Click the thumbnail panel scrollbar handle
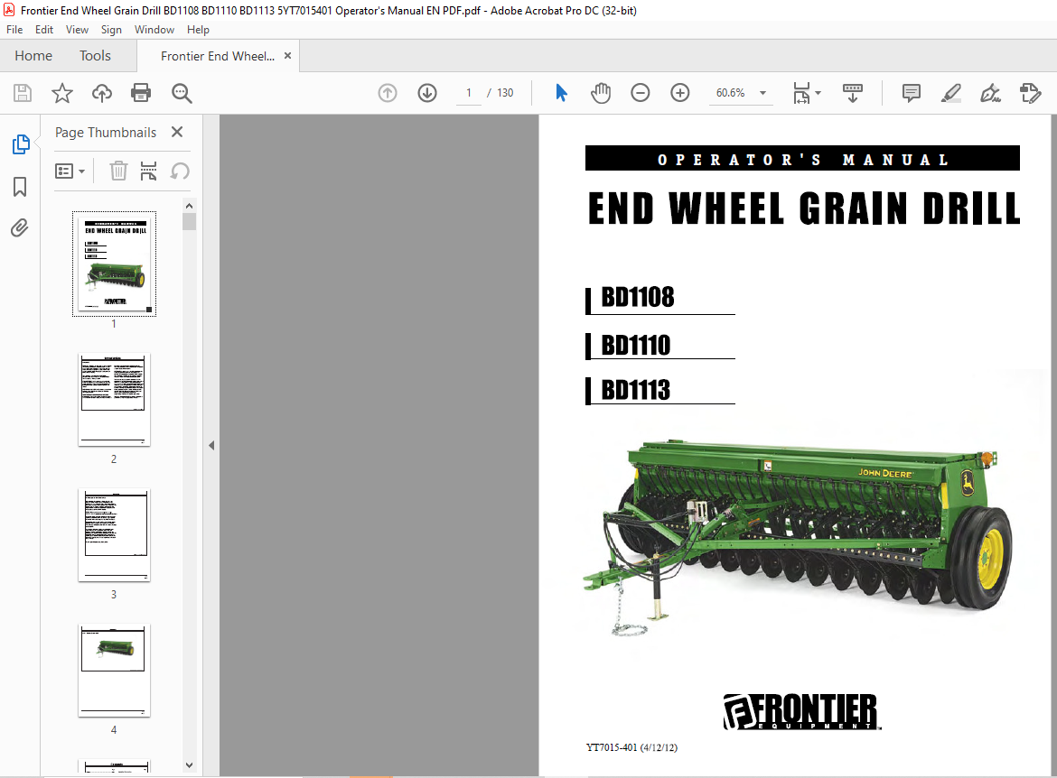The height and width of the screenshot is (778, 1057). click(x=190, y=222)
